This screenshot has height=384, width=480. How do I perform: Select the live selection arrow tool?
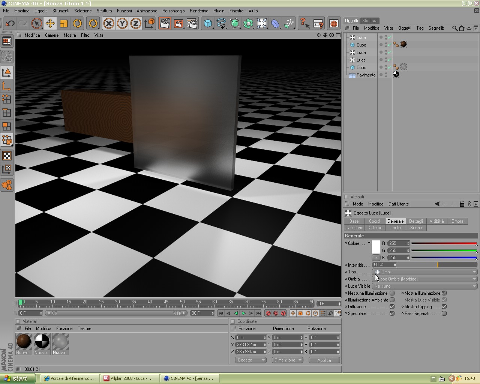coord(37,24)
